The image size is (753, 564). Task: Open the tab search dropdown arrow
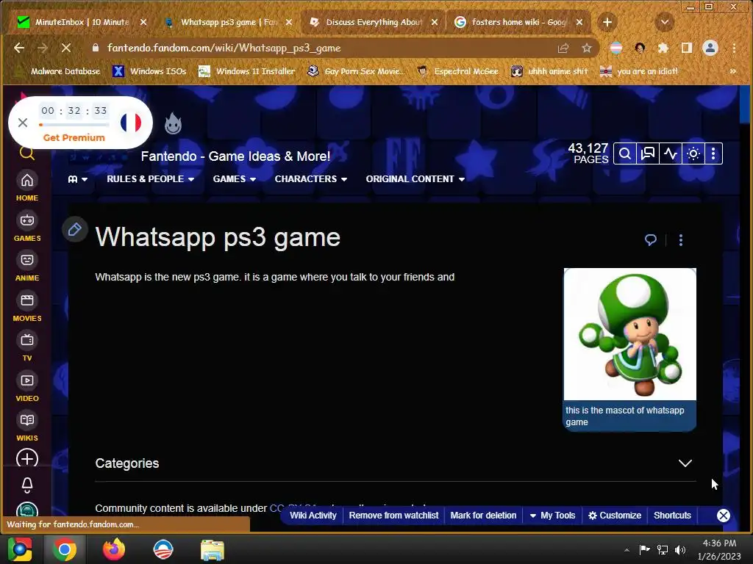(665, 22)
